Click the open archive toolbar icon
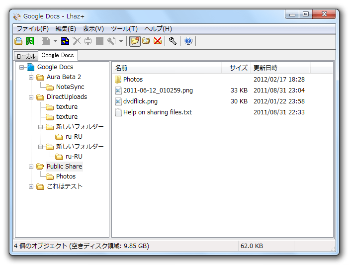This screenshot has width=350, height=265. pyautogui.click(x=18, y=41)
